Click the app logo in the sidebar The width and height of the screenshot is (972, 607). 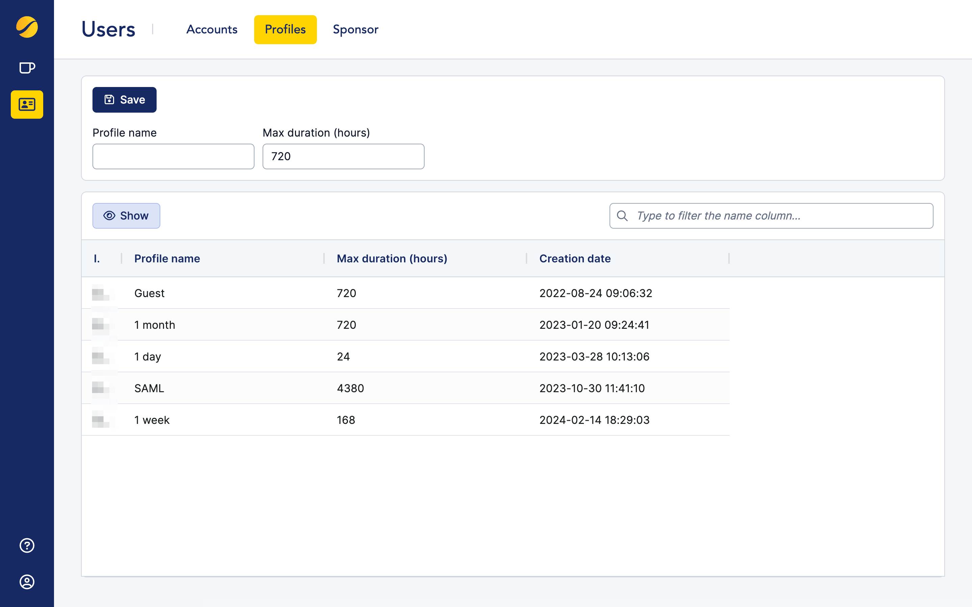pyautogui.click(x=27, y=27)
